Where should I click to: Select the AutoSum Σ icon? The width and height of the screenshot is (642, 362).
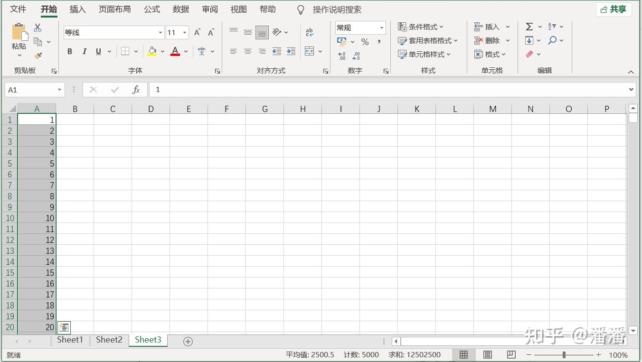click(x=529, y=27)
